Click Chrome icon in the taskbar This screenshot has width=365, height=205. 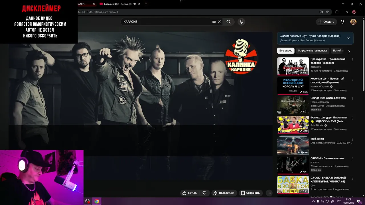[x=97, y=201]
